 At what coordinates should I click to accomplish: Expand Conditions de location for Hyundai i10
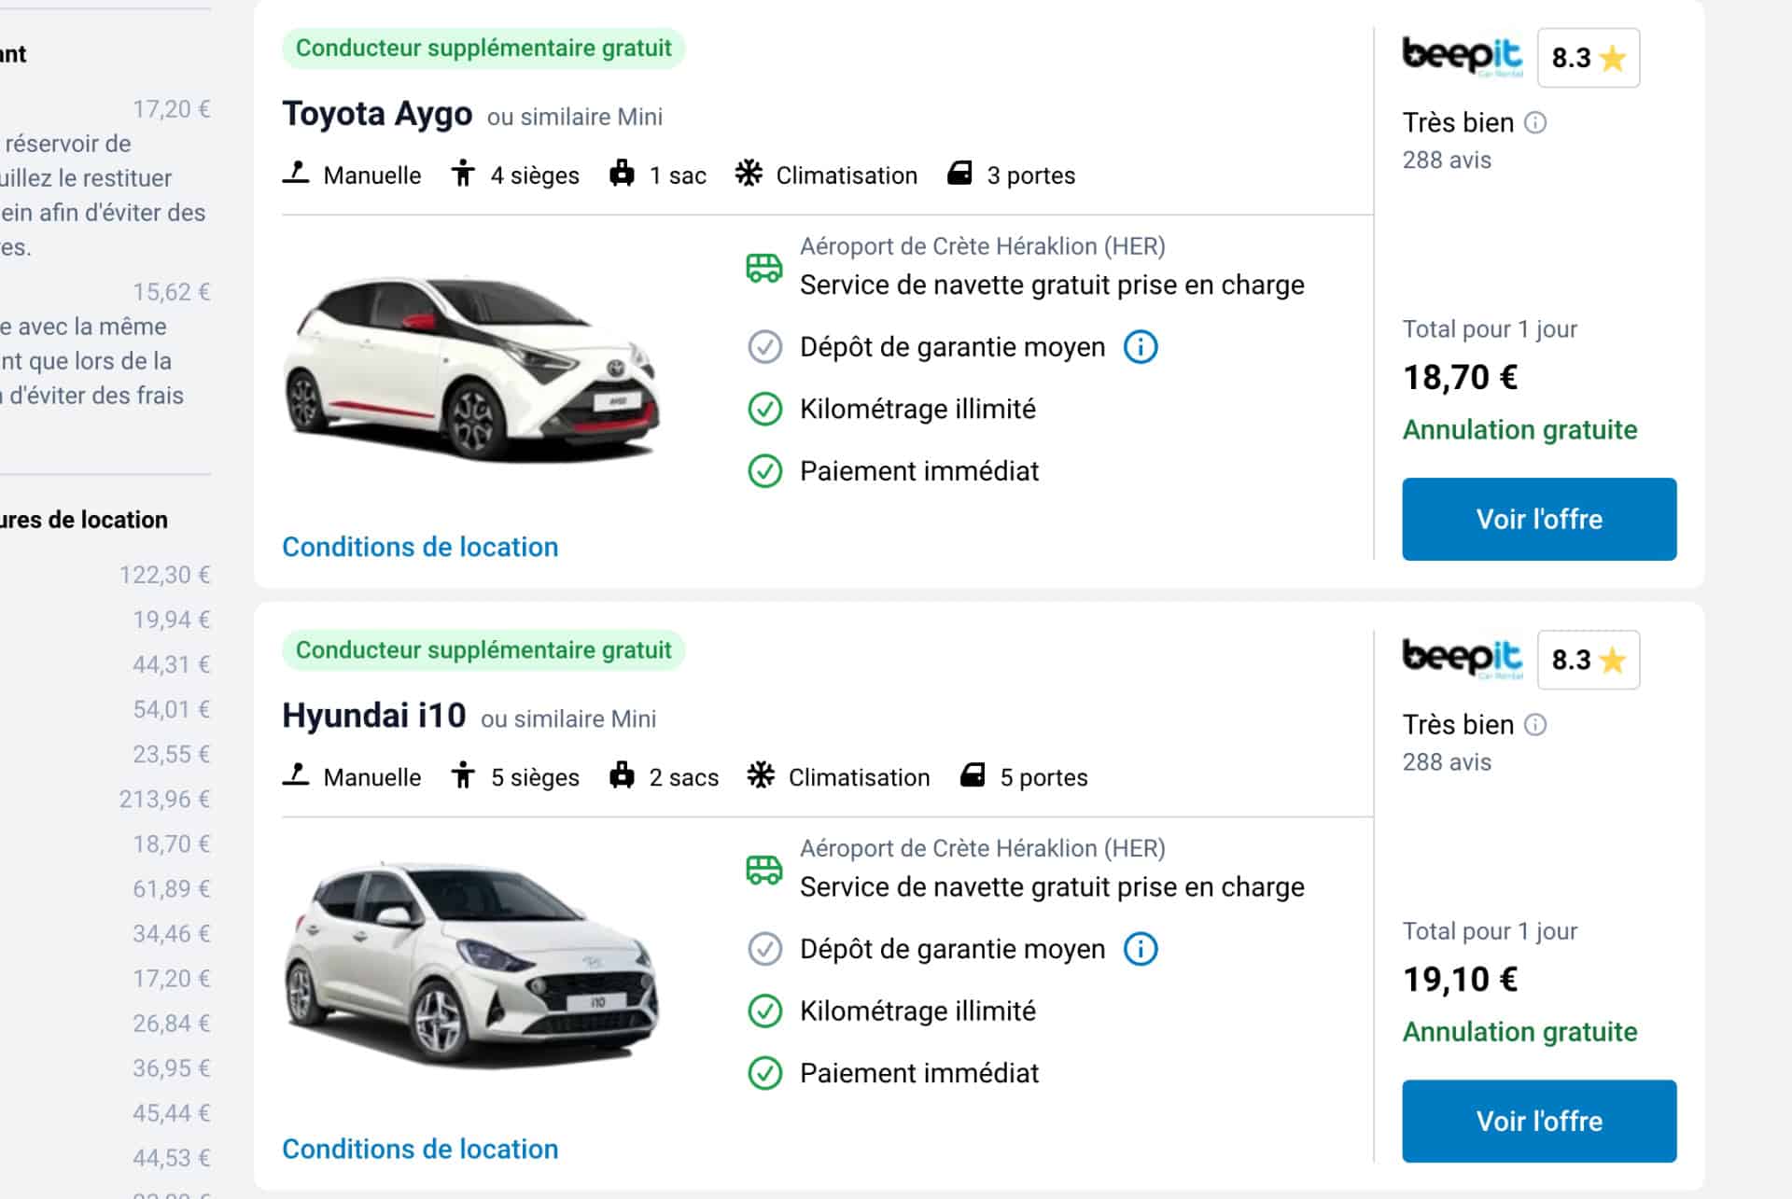click(x=420, y=1149)
